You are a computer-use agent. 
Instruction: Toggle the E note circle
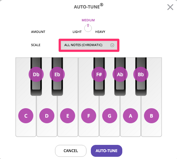click(x=68, y=116)
